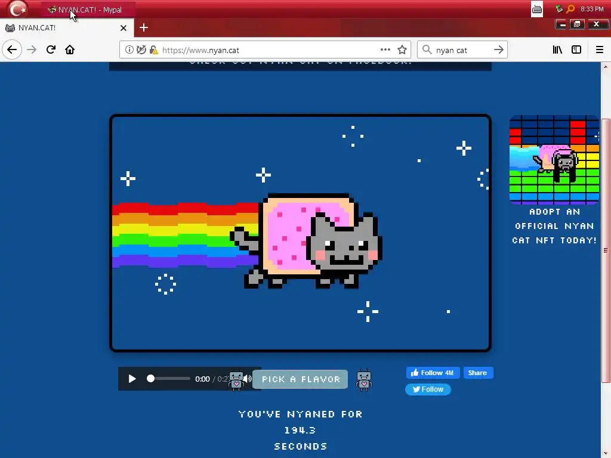611x458 pixels.
Task: Submit search with the arrow in search box
Action: [499, 50]
